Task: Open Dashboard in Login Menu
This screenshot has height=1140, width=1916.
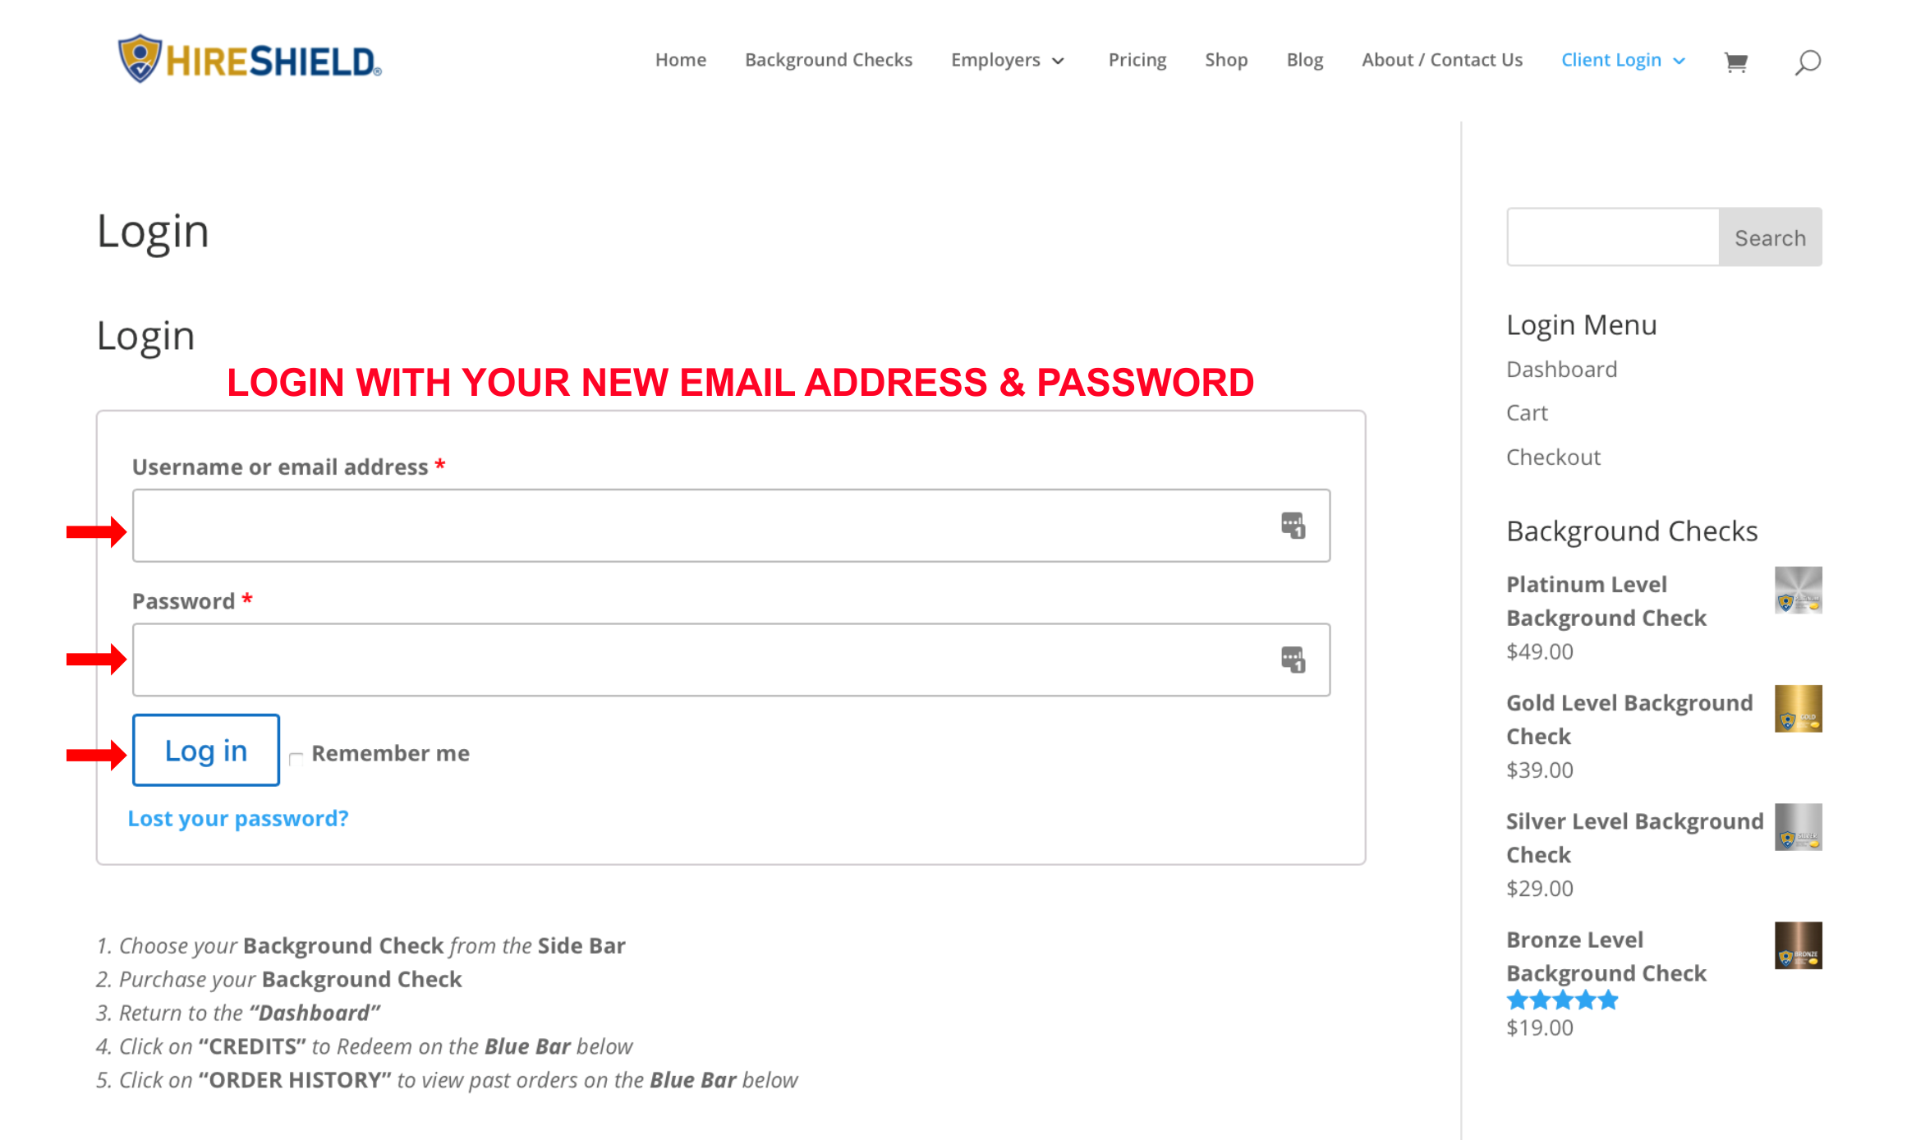Action: pos(1561,370)
